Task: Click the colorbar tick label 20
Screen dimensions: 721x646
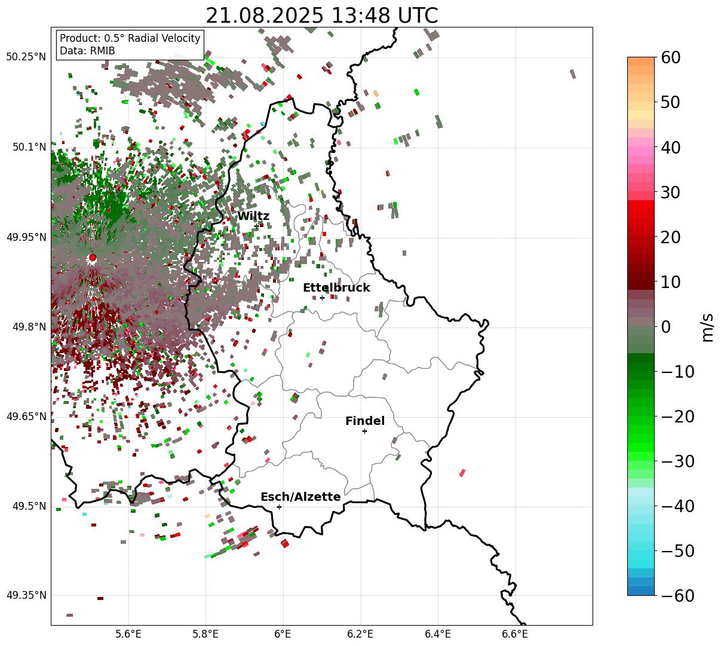Action: coord(669,237)
